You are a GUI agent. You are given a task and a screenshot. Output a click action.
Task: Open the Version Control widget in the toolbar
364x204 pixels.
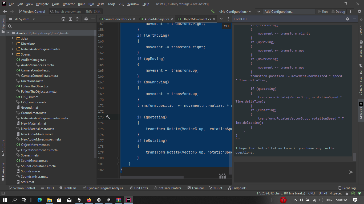[32, 12]
